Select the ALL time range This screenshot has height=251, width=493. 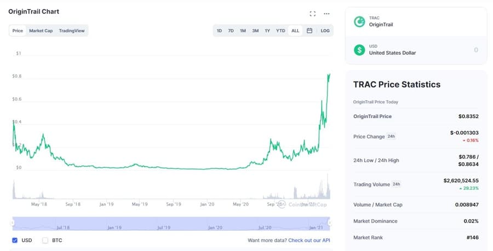click(x=295, y=31)
